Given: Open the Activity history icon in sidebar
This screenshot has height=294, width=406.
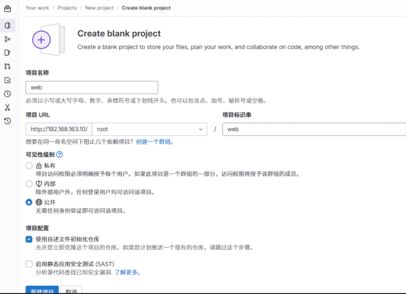Looking at the screenshot, I should [x=8, y=121].
